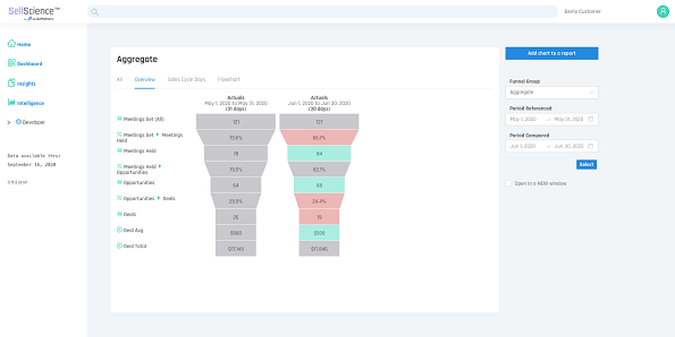675x337 pixels.
Task: Click the search magnifier icon
Action: tap(94, 12)
